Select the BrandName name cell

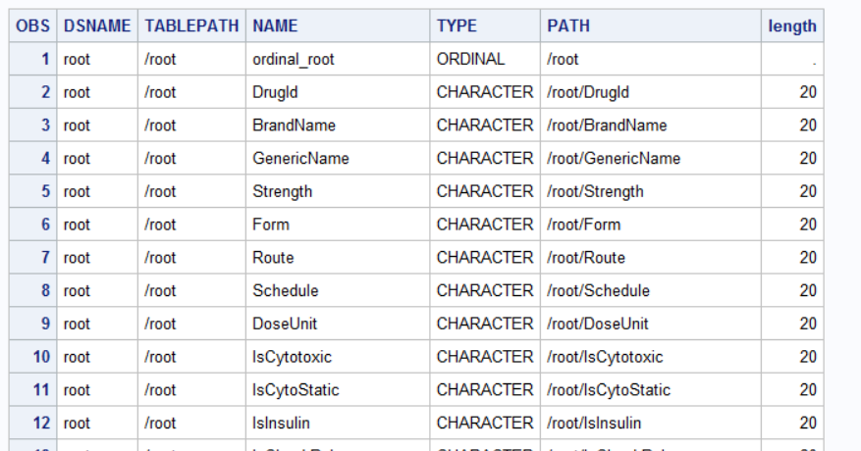(294, 125)
